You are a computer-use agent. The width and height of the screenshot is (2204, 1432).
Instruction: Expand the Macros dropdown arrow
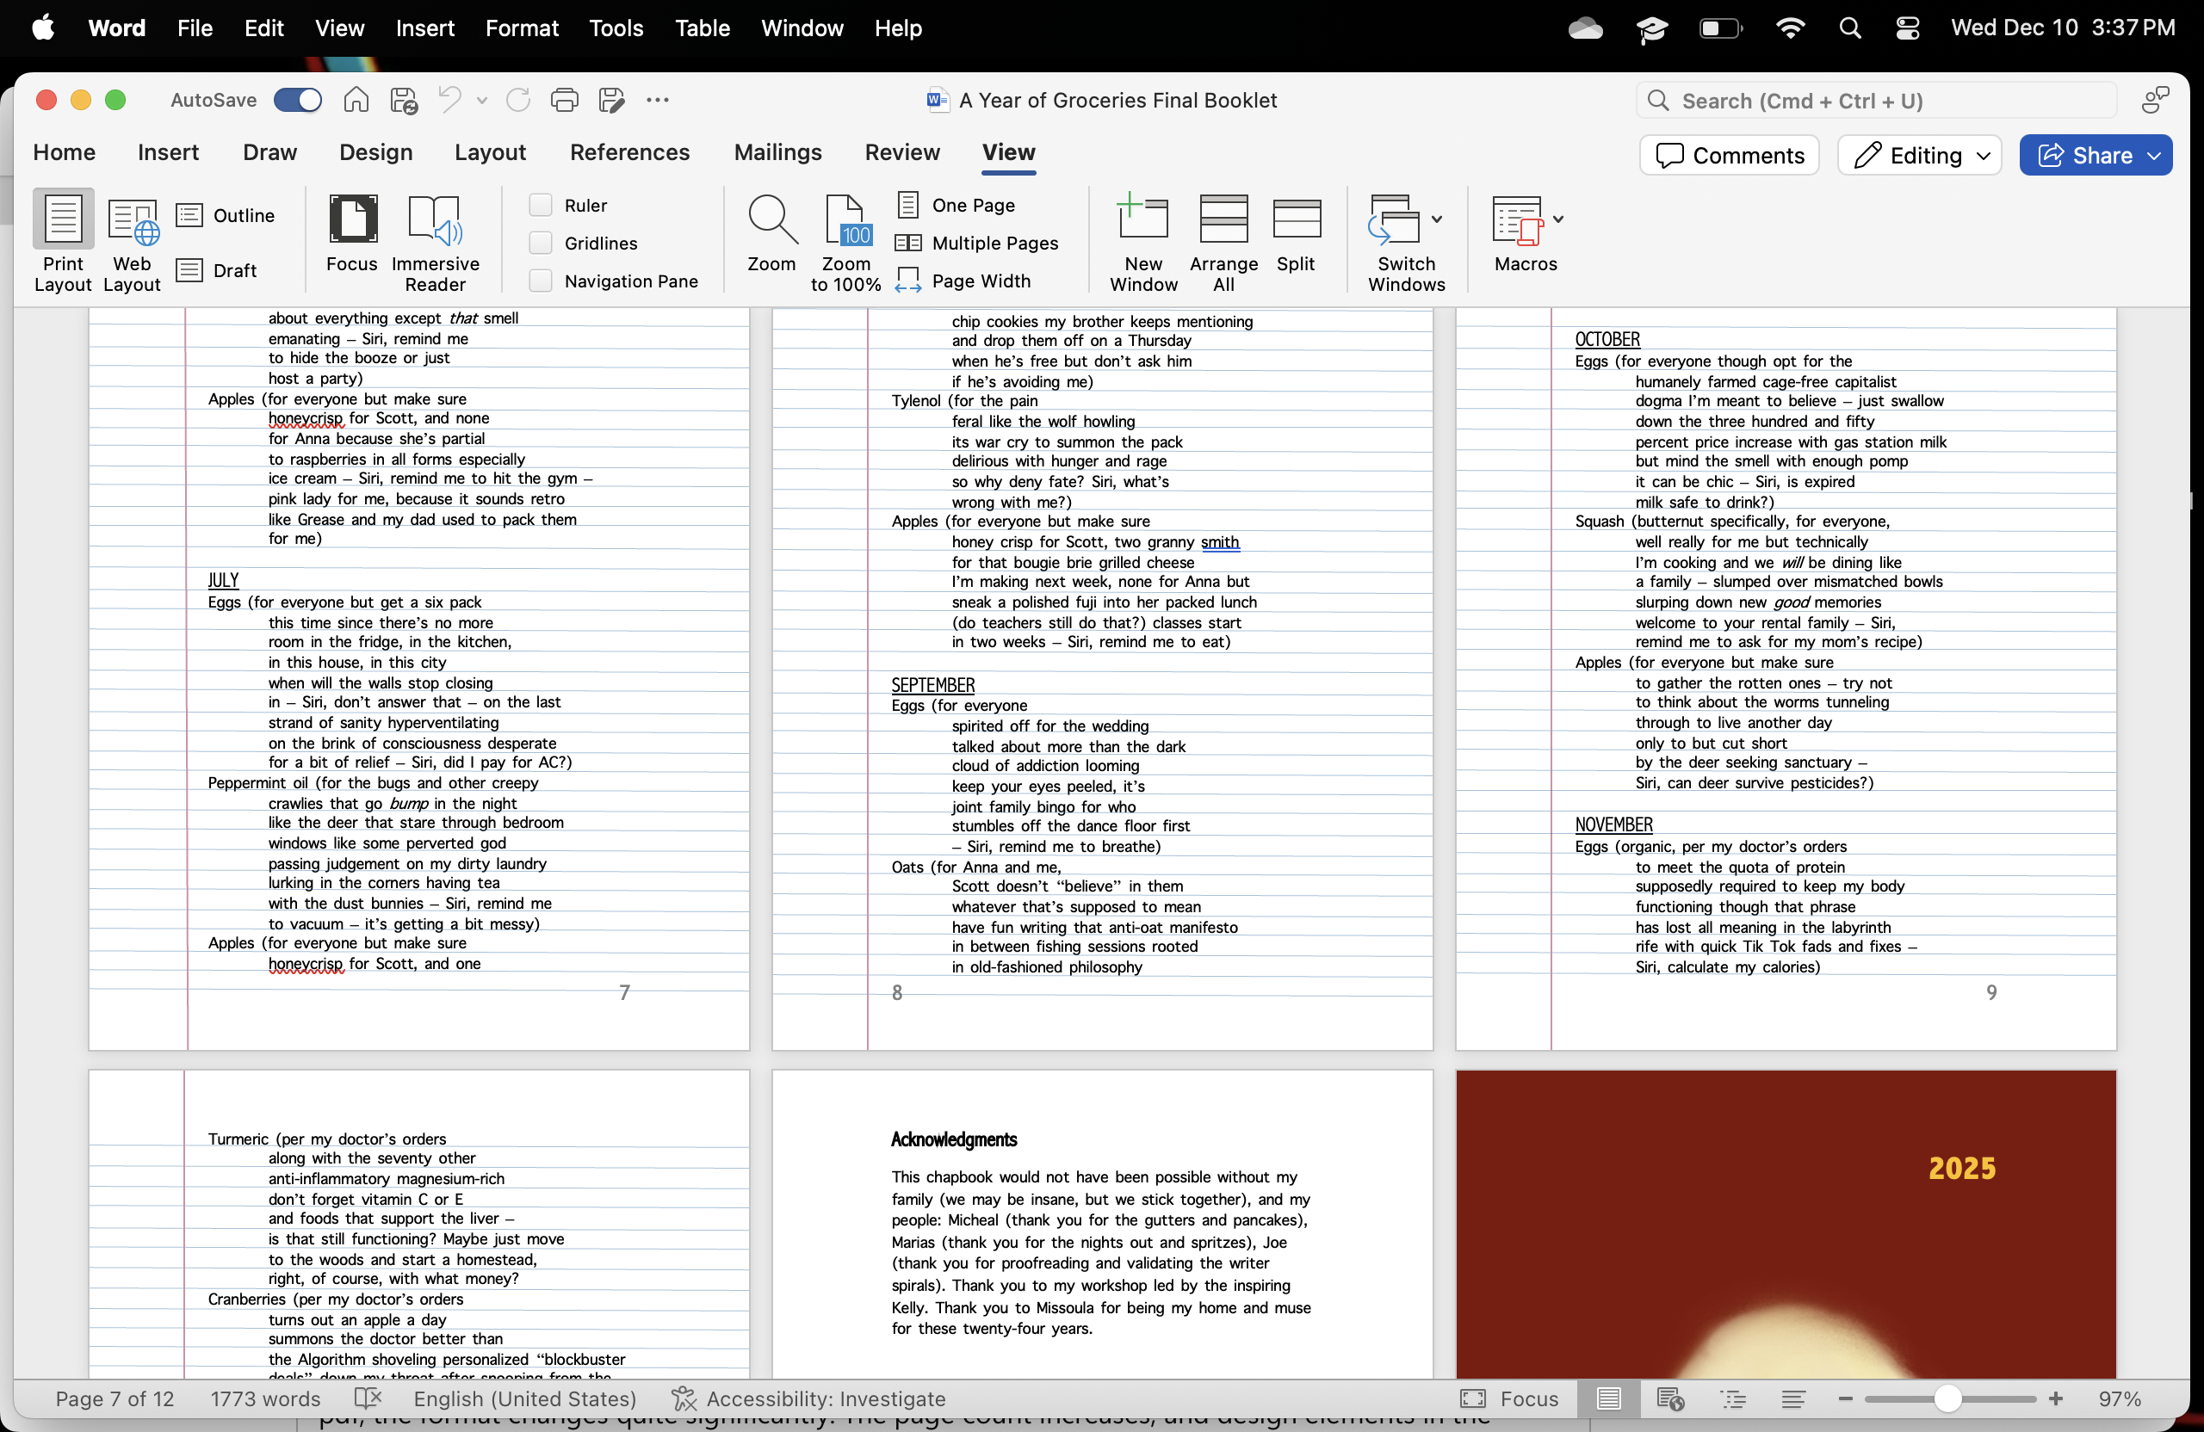[x=1558, y=219]
